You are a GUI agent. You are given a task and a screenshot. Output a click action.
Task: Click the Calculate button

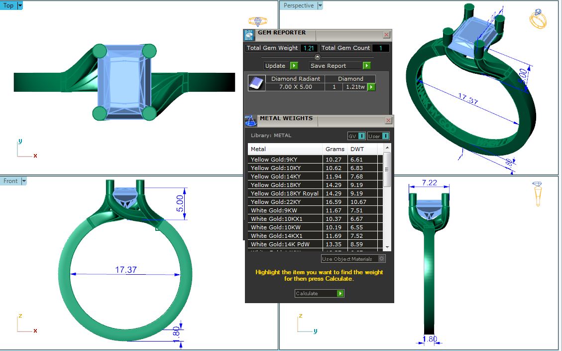tap(319, 293)
